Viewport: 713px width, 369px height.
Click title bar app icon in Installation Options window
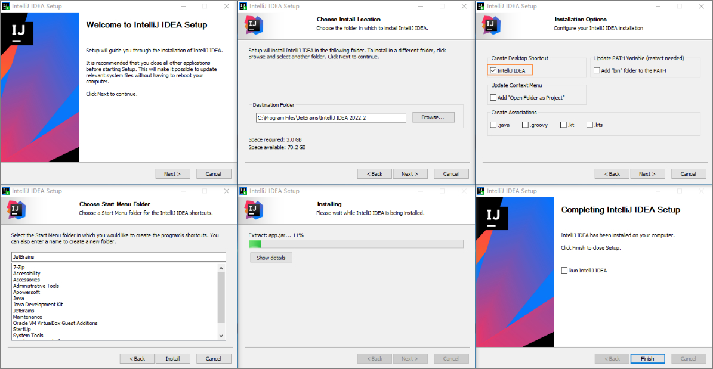click(x=481, y=7)
